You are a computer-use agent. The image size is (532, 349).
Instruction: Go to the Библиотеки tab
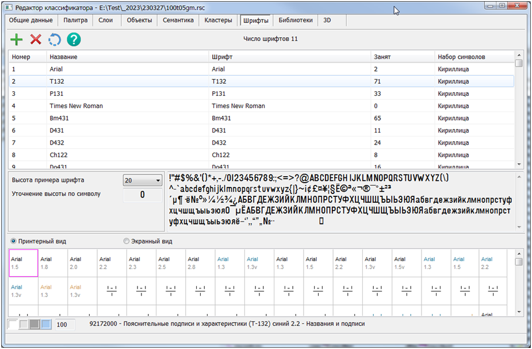[x=296, y=20]
